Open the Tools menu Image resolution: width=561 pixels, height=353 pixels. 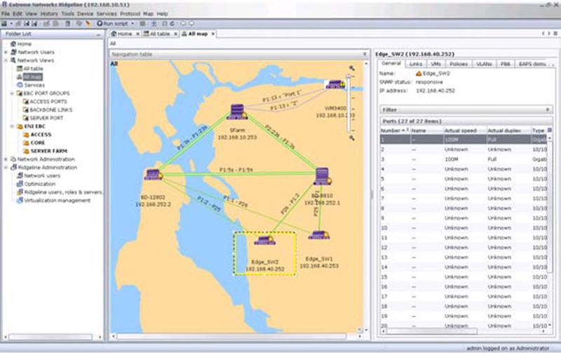tap(67, 13)
